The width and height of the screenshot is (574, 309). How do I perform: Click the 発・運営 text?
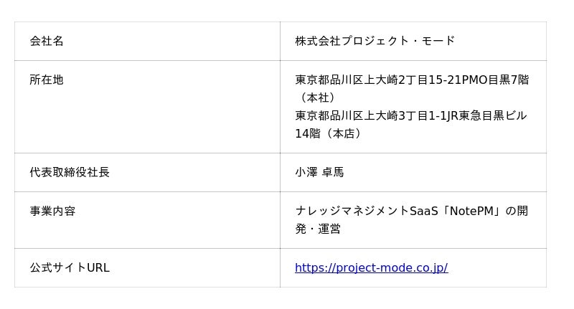tap(318, 229)
